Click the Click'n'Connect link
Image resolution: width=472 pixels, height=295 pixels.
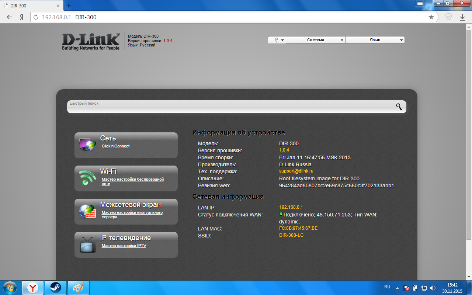coord(115,146)
